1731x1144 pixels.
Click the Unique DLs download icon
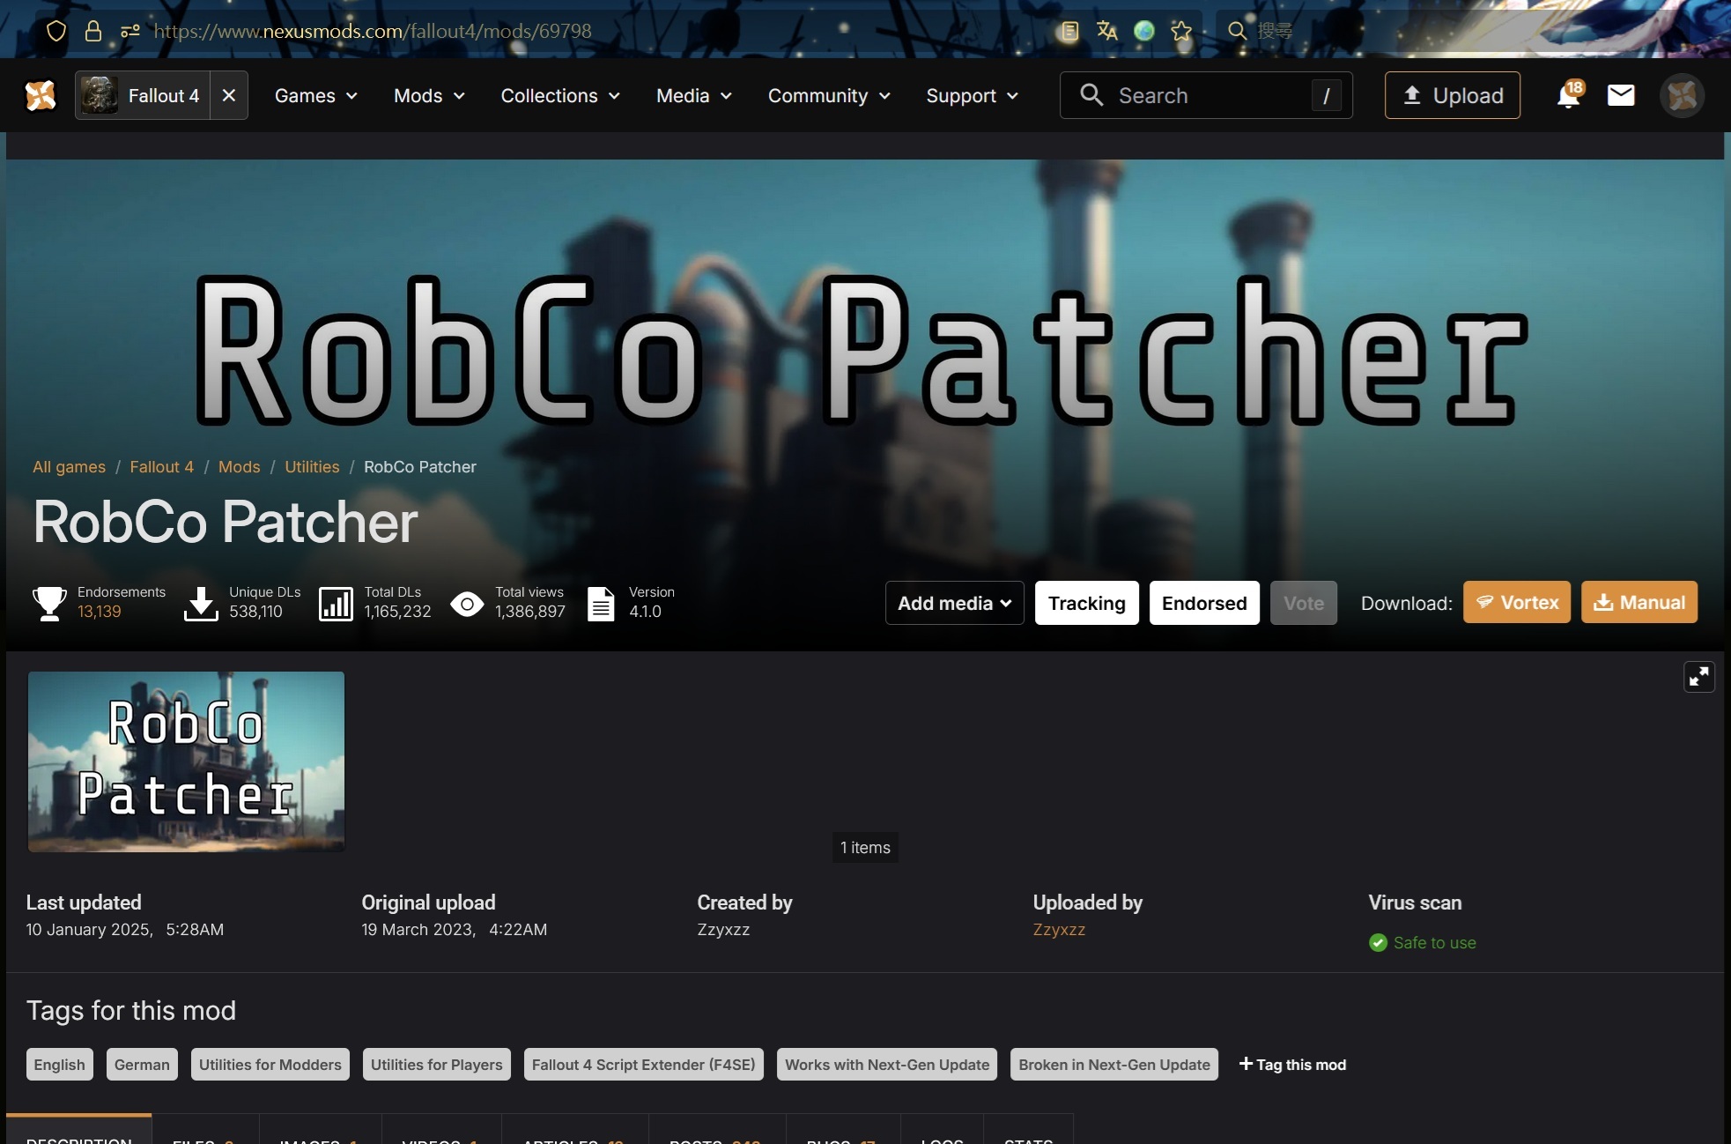pyautogui.click(x=201, y=604)
